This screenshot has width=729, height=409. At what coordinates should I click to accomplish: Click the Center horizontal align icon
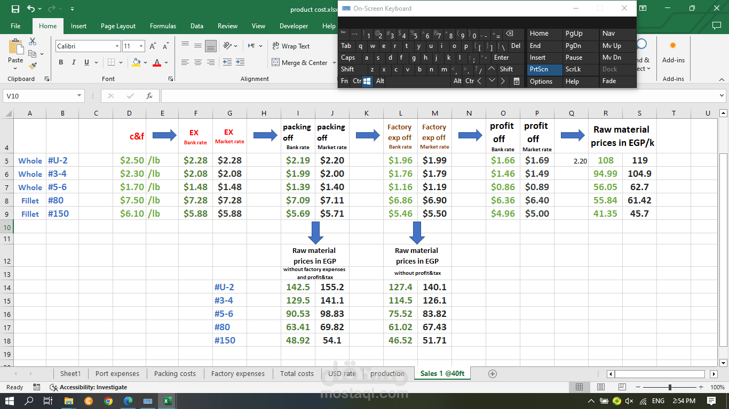pos(198,62)
